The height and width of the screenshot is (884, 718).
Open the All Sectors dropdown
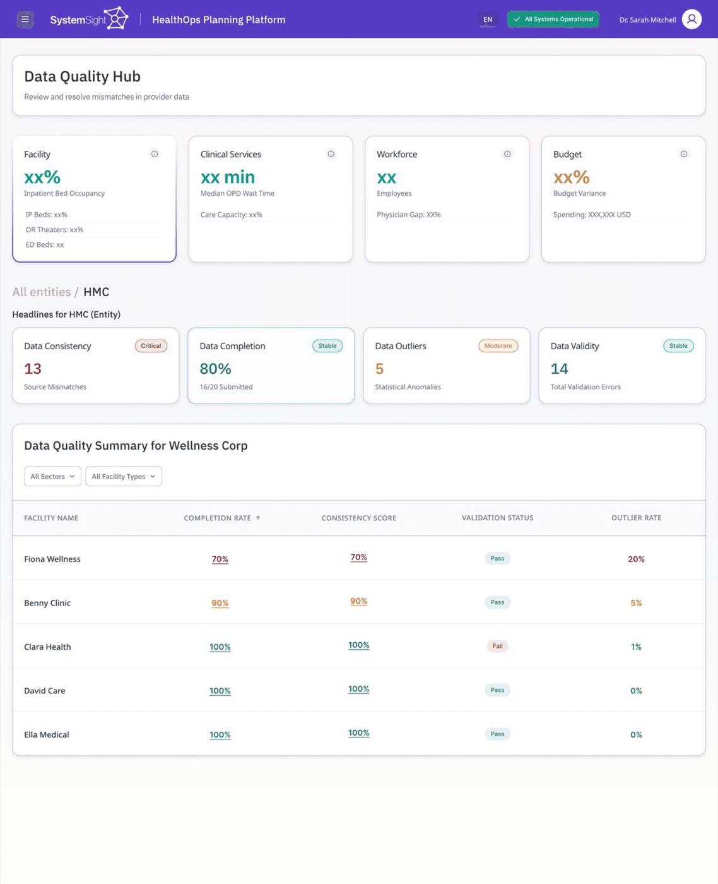[x=52, y=476]
